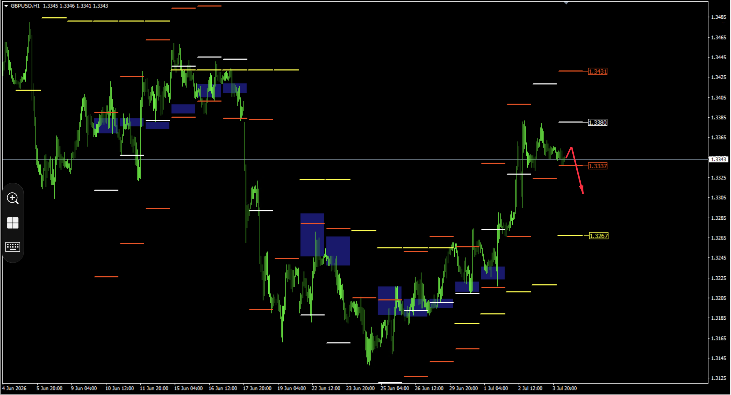The width and height of the screenshot is (731, 395).
Task: Select the 1.3380 white level label
Action: click(x=598, y=122)
